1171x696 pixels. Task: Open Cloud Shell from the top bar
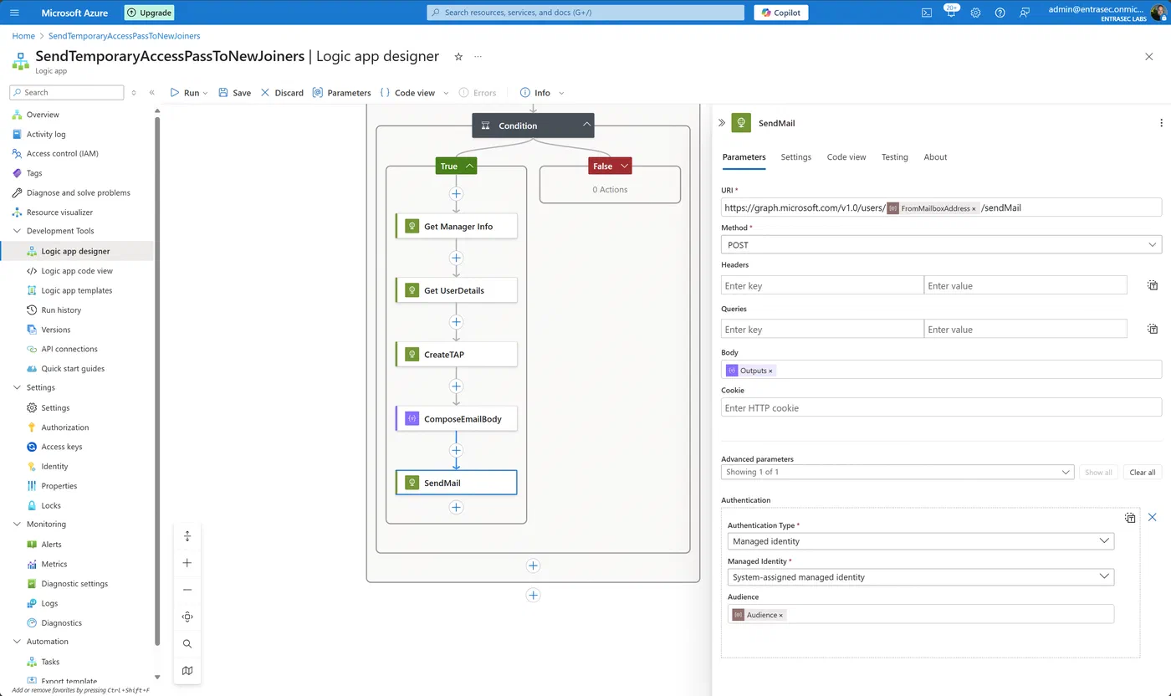927,13
